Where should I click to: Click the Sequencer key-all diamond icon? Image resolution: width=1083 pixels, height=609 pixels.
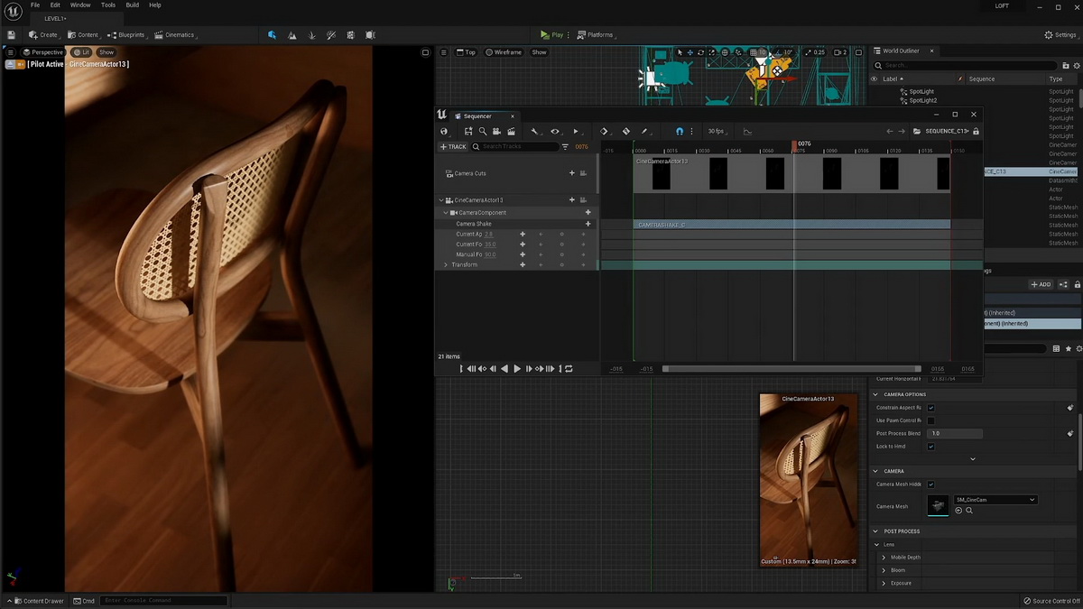605,132
